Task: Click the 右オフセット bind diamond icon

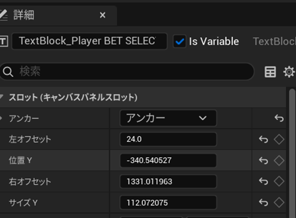Action: [x=279, y=181]
